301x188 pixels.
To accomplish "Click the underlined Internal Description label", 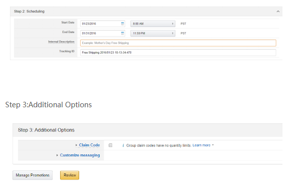I will click(61, 42).
